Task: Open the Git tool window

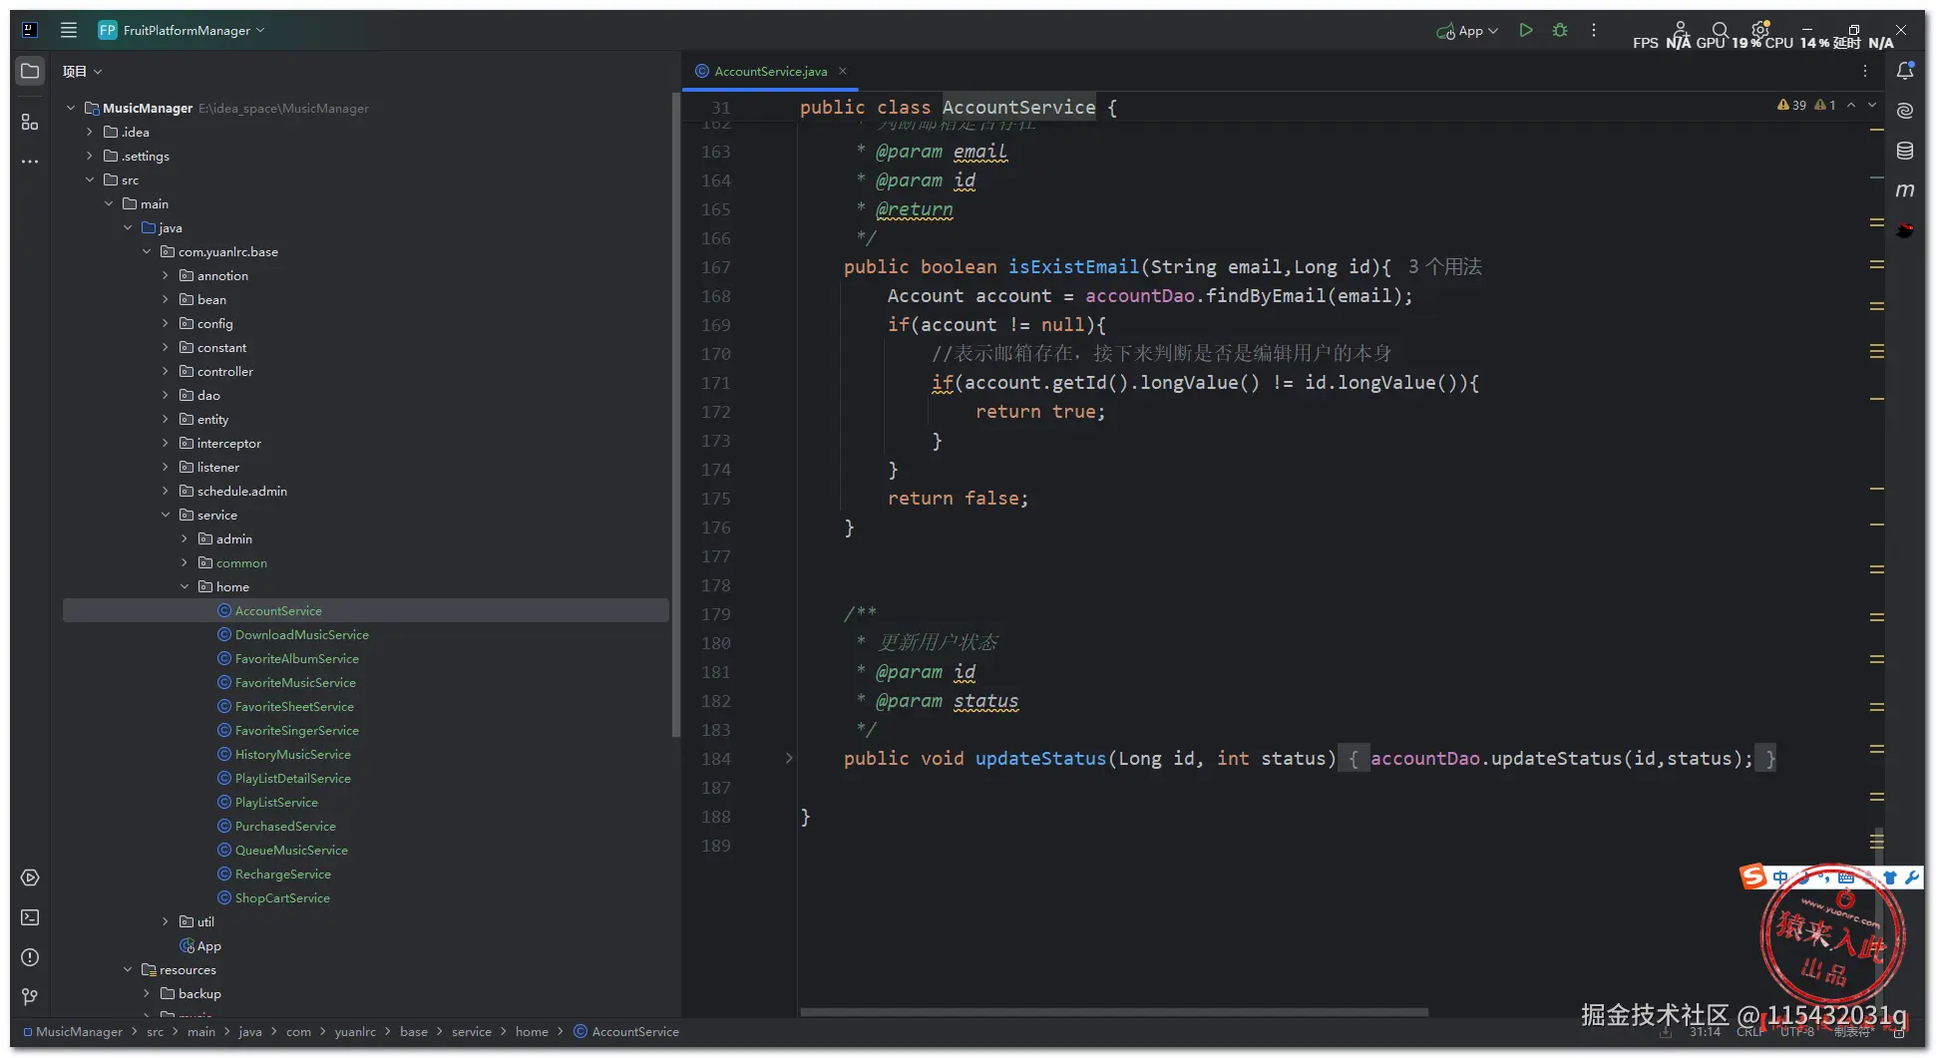Action: pyautogui.click(x=30, y=996)
